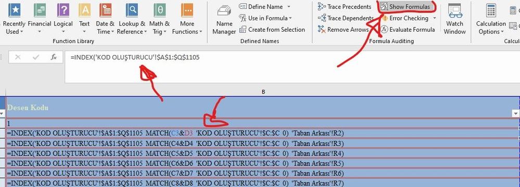520x187 pixels.
Task: Open Lookup & Reference functions library
Action: coord(132,18)
